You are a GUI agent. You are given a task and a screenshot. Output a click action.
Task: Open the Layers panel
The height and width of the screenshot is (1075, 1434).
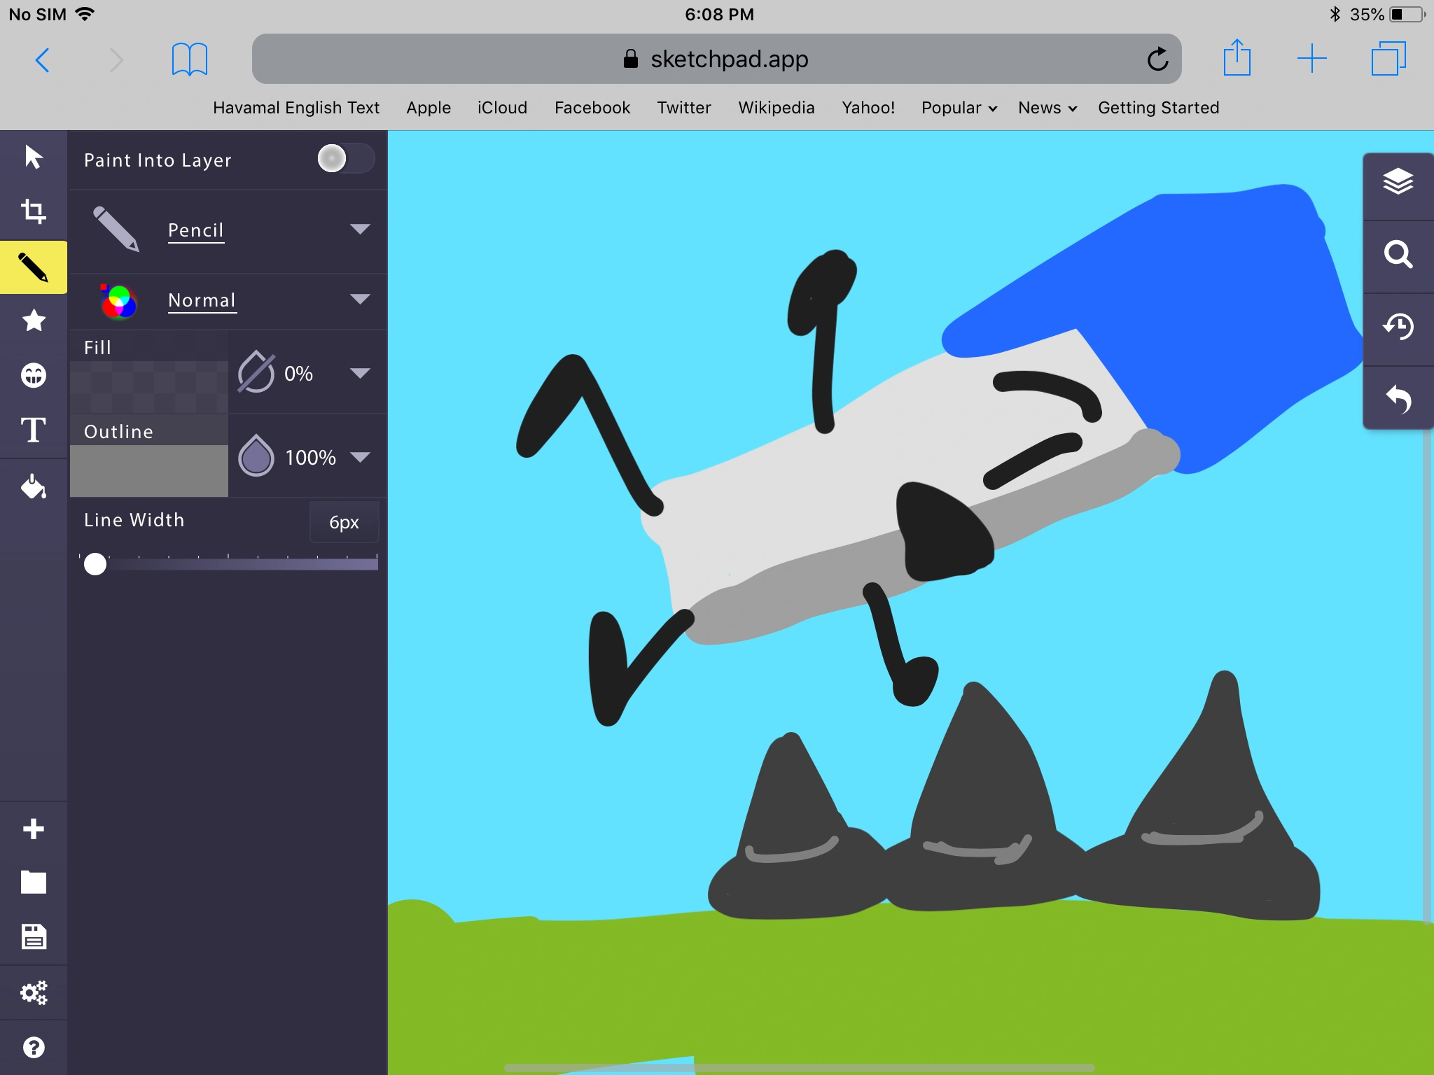click(1398, 182)
